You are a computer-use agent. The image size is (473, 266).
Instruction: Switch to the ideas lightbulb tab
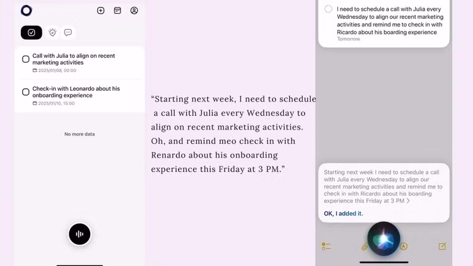(52, 33)
